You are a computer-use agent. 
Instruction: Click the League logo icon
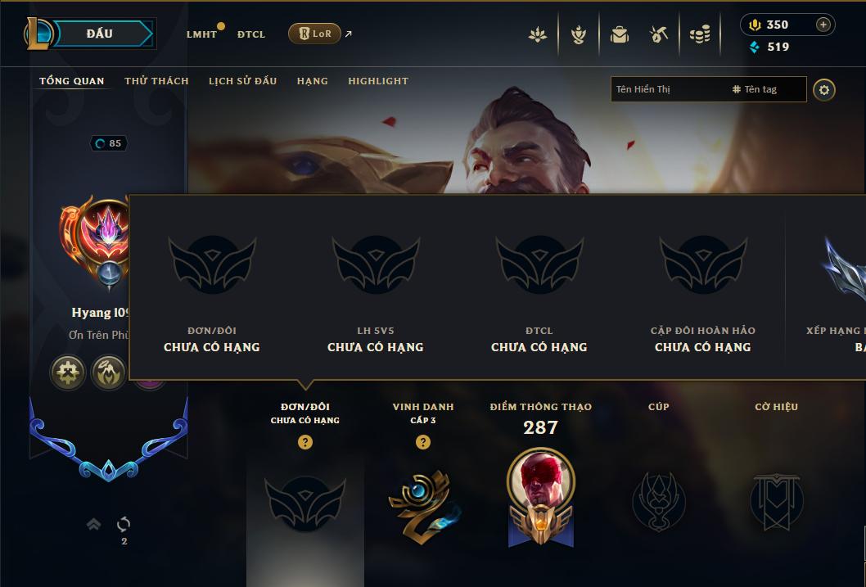click(38, 34)
